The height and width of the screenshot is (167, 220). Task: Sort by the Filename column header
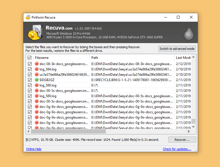[x=61, y=57]
